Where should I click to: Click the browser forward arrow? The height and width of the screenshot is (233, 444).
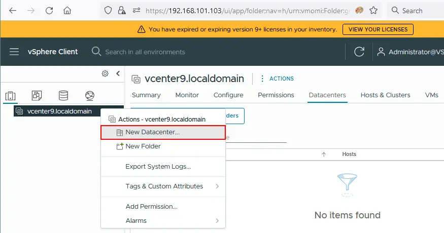[31, 11]
